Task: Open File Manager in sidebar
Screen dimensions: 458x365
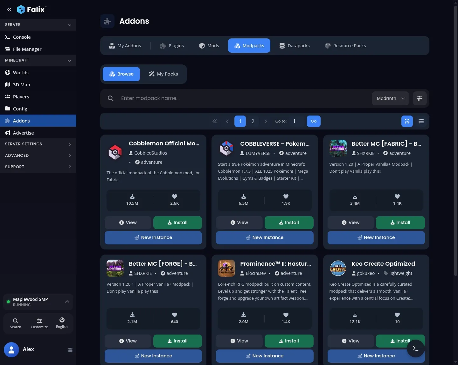Action: click(38, 49)
